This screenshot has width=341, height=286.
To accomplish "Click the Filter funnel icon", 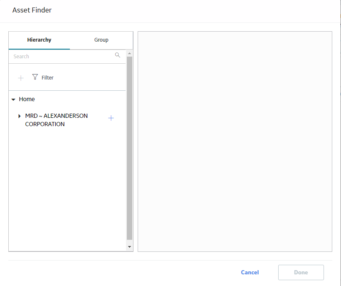I will coord(35,77).
